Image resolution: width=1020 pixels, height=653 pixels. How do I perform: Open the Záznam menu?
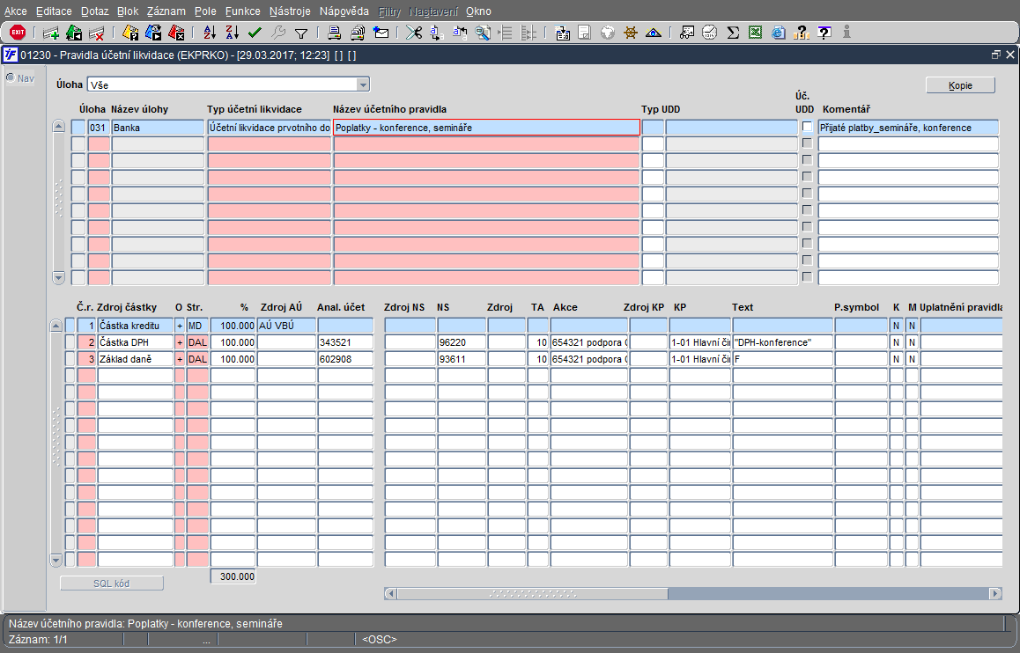pyautogui.click(x=166, y=11)
